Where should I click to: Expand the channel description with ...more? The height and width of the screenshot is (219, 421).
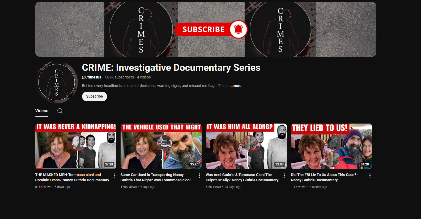[235, 86]
